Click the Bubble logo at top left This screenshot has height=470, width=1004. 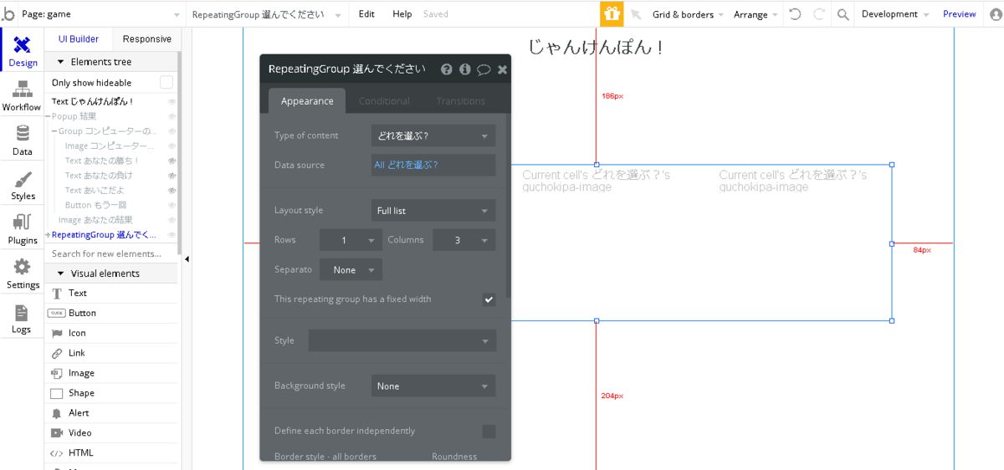[8, 14]
